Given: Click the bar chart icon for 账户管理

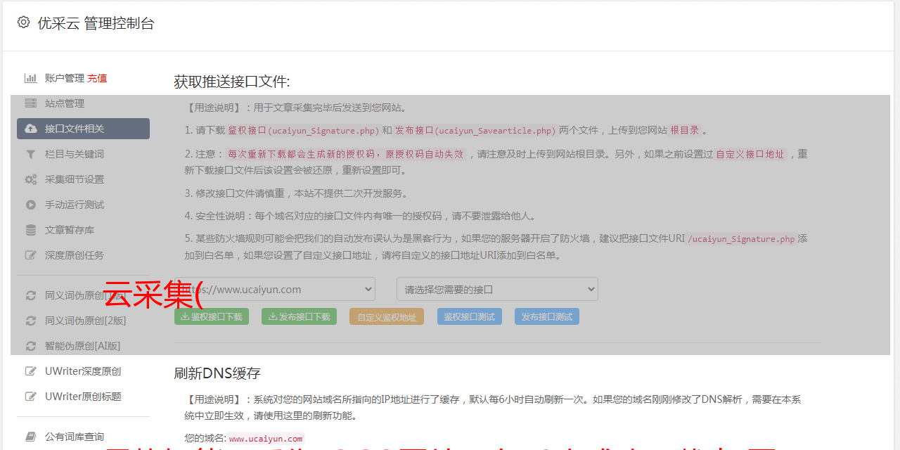Looking at the screenshot, I should [30, 78].
